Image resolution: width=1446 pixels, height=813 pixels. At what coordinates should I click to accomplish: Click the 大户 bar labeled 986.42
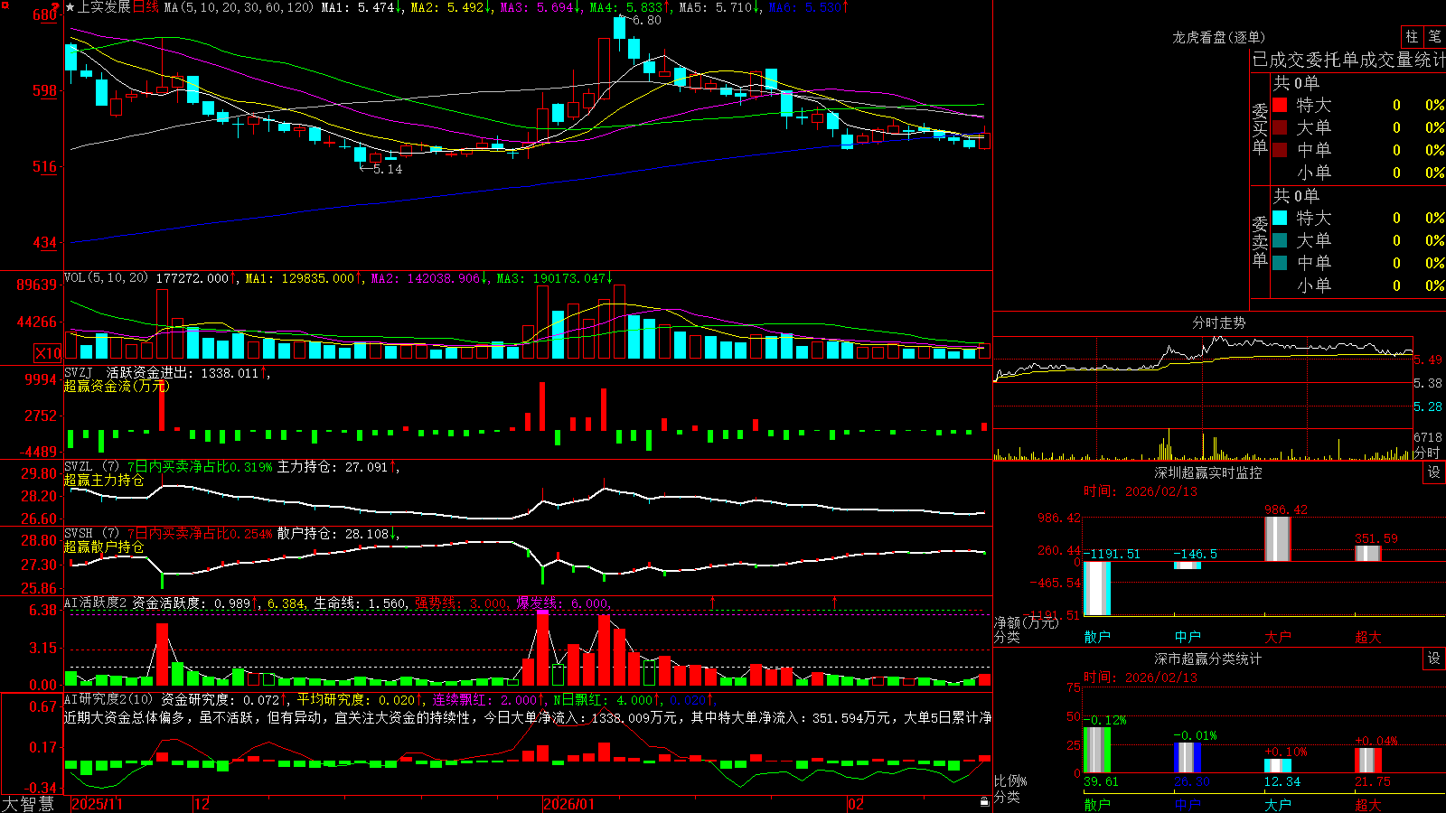point(1278,538)
